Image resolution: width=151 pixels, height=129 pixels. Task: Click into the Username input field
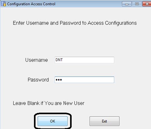click(x=84, y=60)
